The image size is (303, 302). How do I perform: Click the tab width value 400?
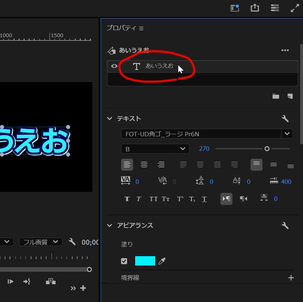pyautogui.click(x=286, y=182)
